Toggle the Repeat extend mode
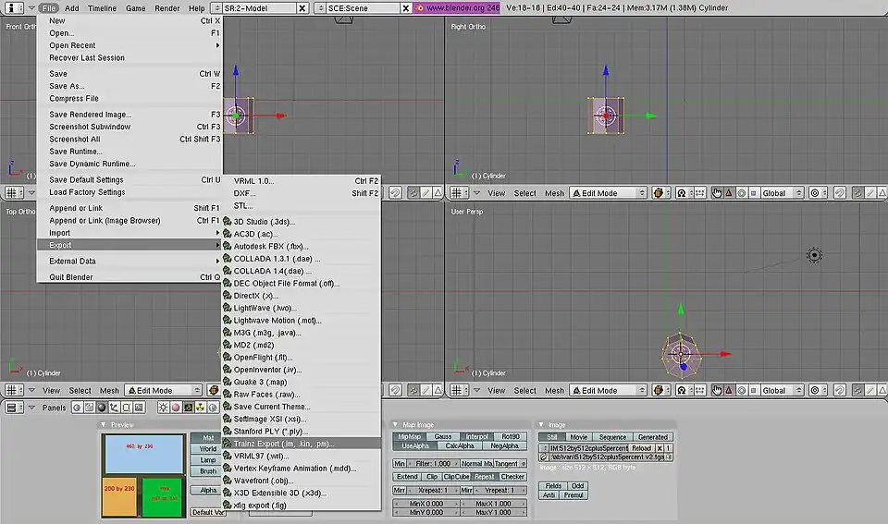 [484, 477]
